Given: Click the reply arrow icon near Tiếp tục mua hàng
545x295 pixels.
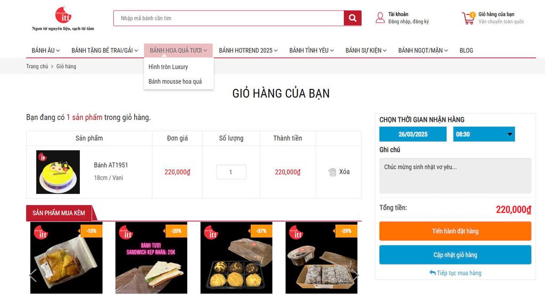Looking at the screenshot, I should pyautogui.click(x=432, y=273).
